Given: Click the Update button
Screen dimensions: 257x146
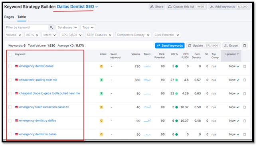Looking at the screenshot, I should pos(204,45).
